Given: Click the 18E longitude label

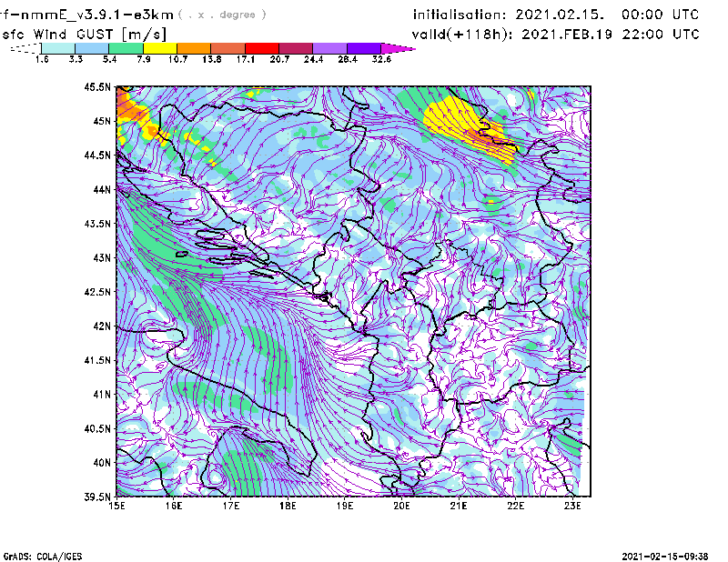Looking at the screenshot, I should [288, 506].
